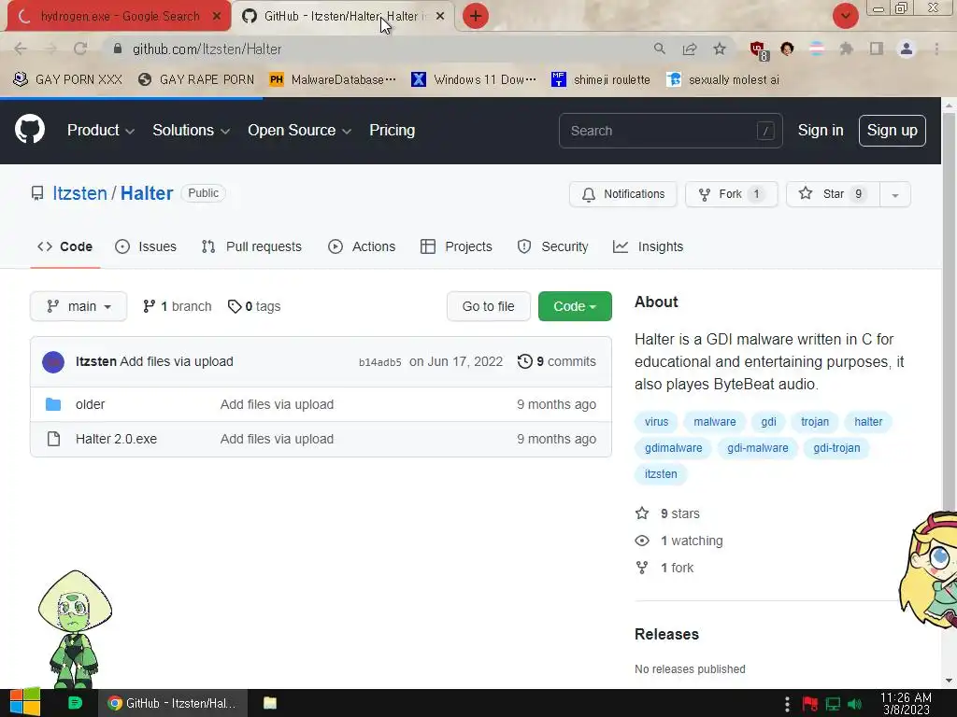Click the itzsten topic tag
This screenshot has height=717, width=957.
661,473
